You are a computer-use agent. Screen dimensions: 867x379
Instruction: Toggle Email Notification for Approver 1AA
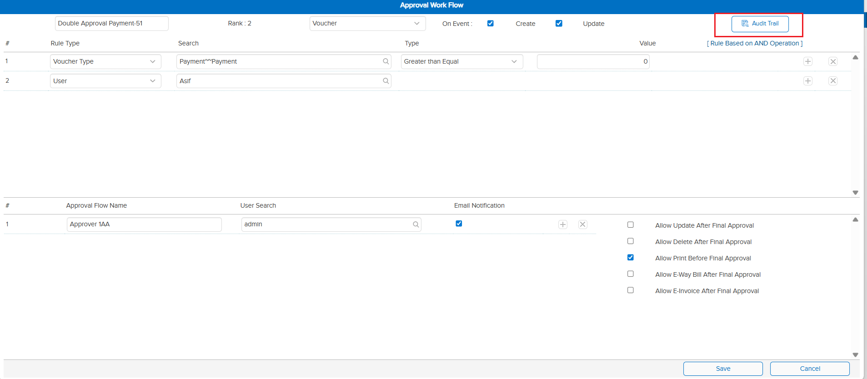pyautogui.click(x=459, y=224)
